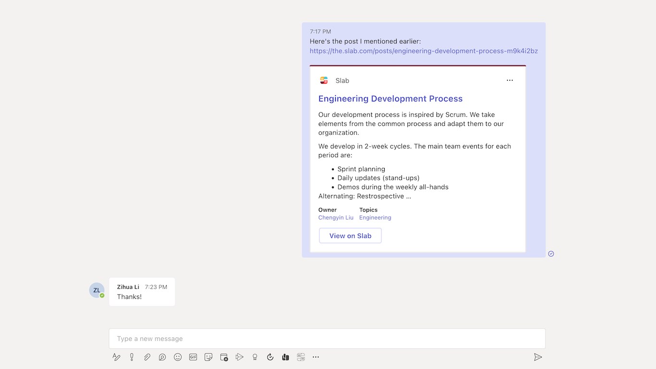656x369 pixels.
Task: Click the Zihua Li sender name
Action: point(128,287)
